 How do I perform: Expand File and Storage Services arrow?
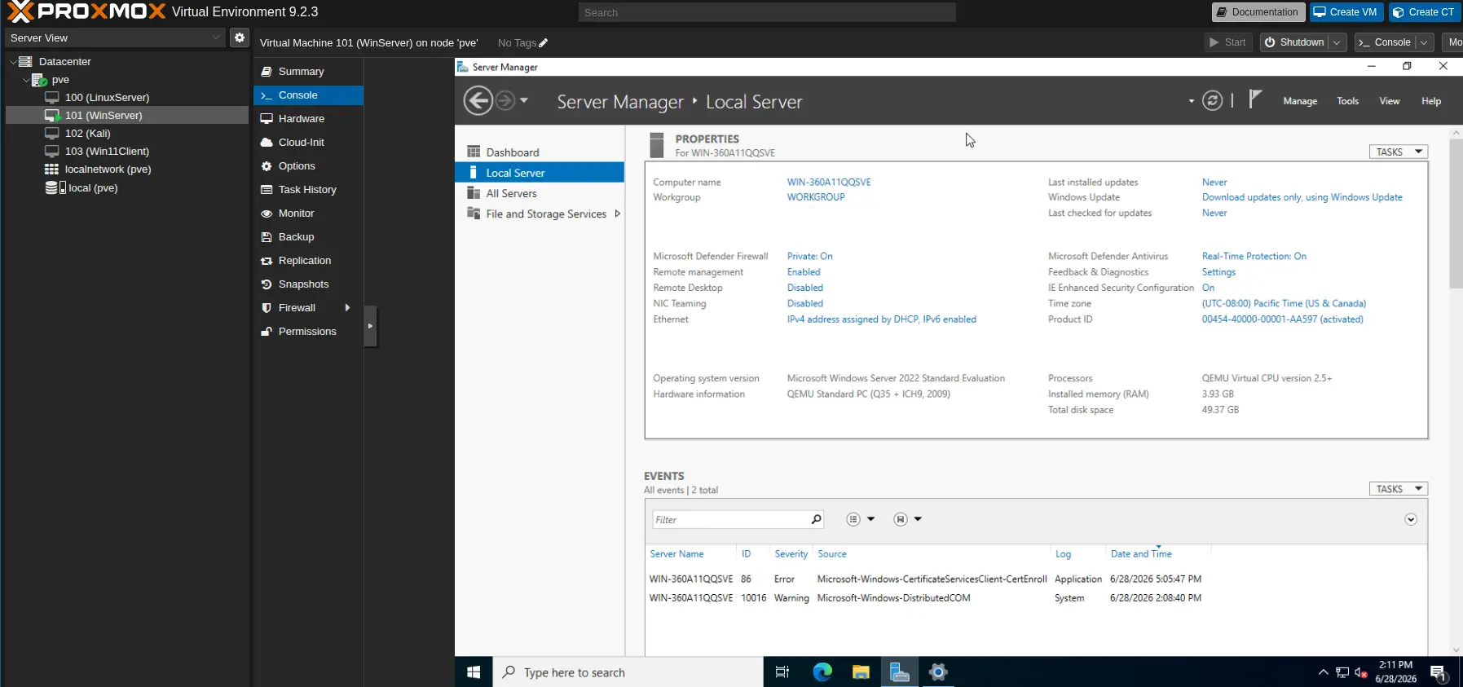point(617,214)
